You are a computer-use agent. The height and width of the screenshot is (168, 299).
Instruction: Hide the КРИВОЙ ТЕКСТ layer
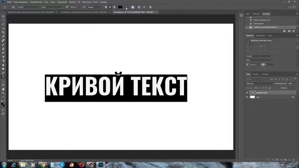tap(247, 93)
